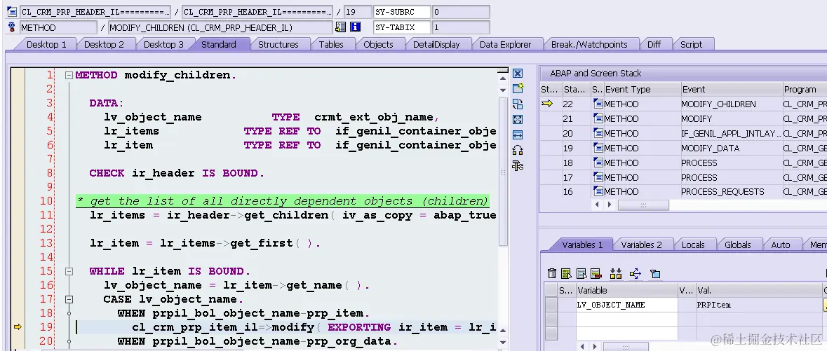
Task: Click the swap tool icon with the curved arrows
Action: click(x=518, y=104)
